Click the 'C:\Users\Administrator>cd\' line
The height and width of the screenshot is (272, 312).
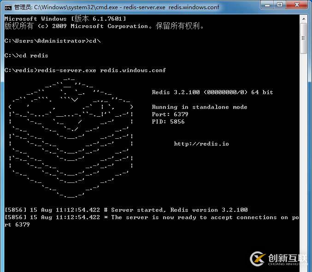(53, 41)
